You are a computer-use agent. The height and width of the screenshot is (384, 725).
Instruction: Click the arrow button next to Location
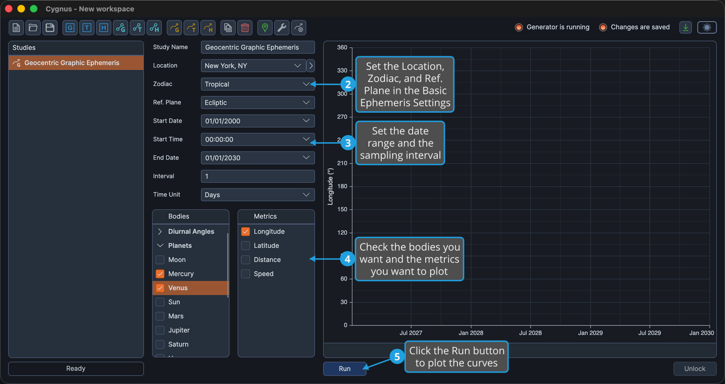(x=311, y=66)
